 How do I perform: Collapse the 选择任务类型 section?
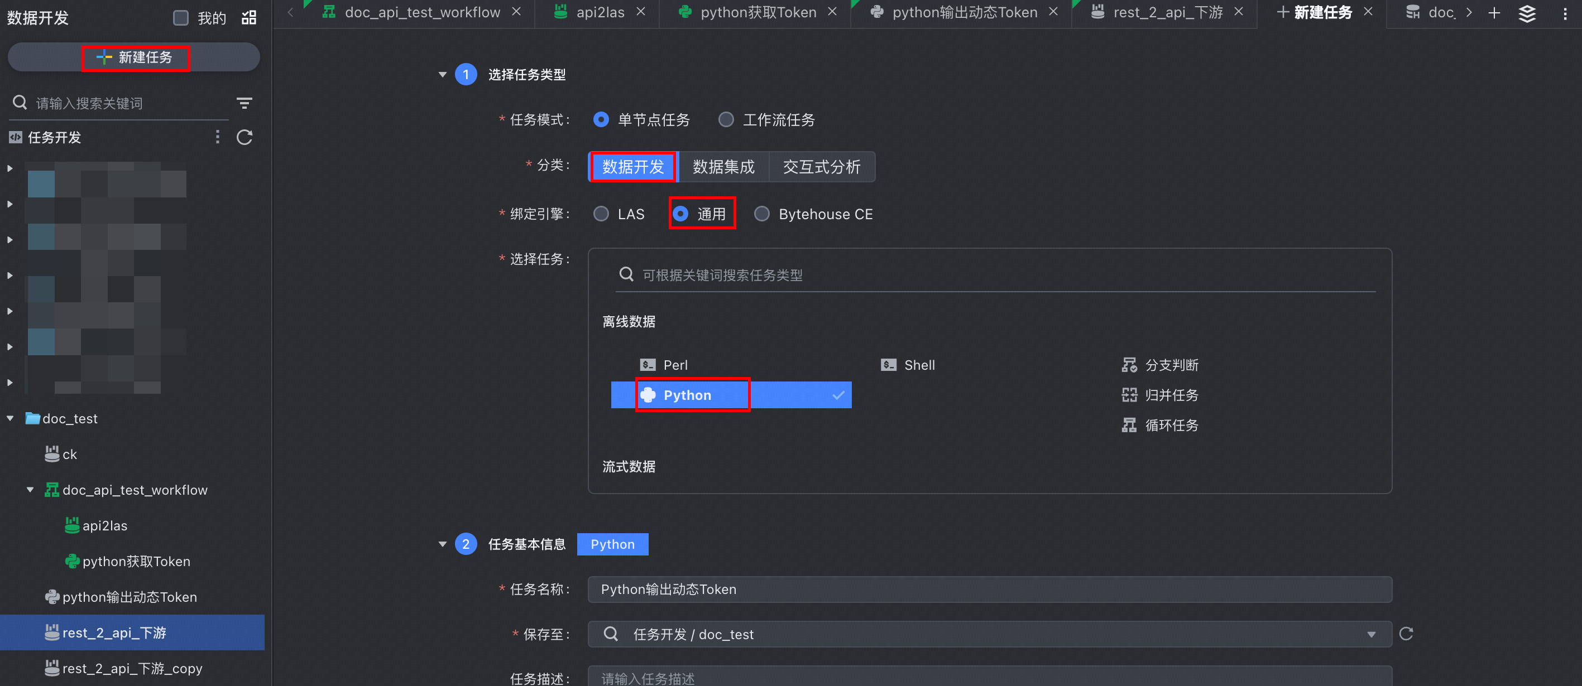tap(442, 75)
